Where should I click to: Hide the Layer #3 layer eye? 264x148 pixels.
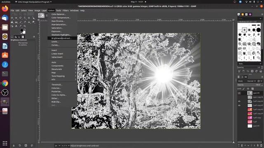[x=239, y=93]
